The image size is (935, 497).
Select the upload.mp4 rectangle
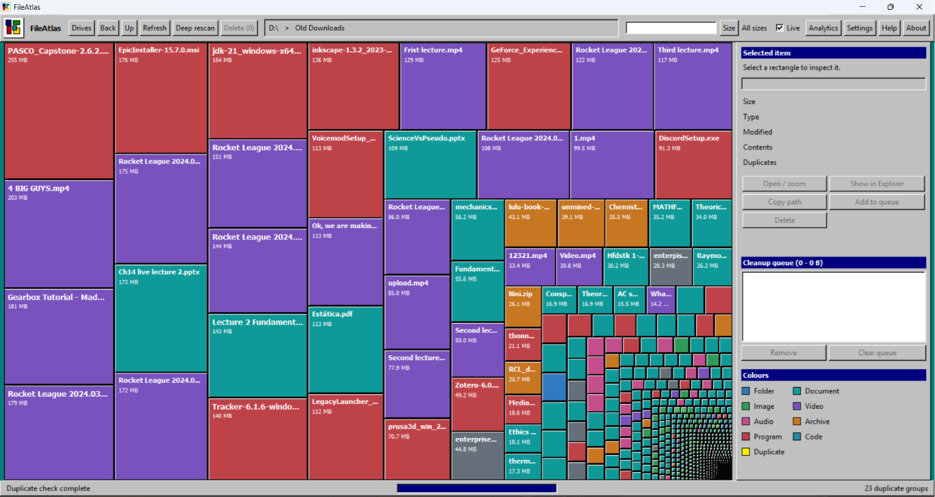418,313
